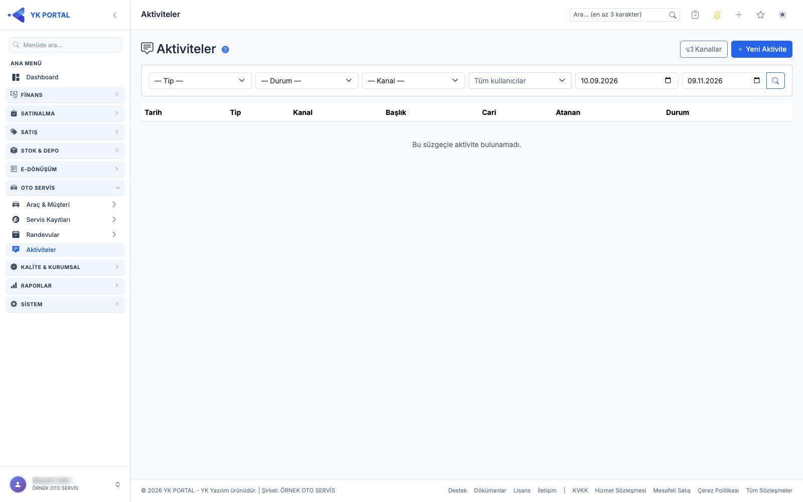This screenshot has width=803, height=502.
Task: Open favorites star icon
Action: pos(760,15)
